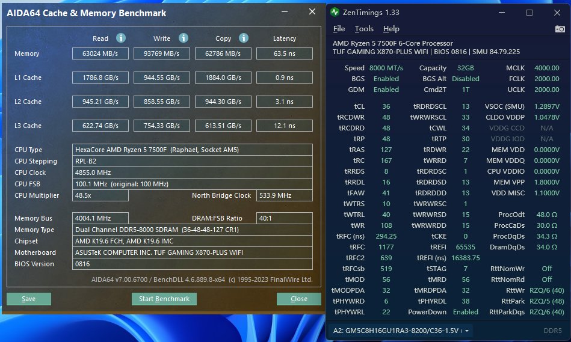
Task: Click the ZenTimings camera screenshot icon
Action: [560, 29]
